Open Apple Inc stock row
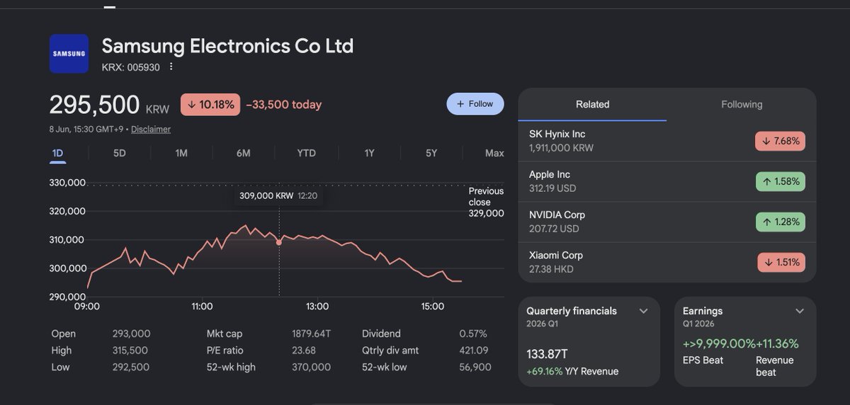This screenshot has height=405, width=850. tap(667, 181)
